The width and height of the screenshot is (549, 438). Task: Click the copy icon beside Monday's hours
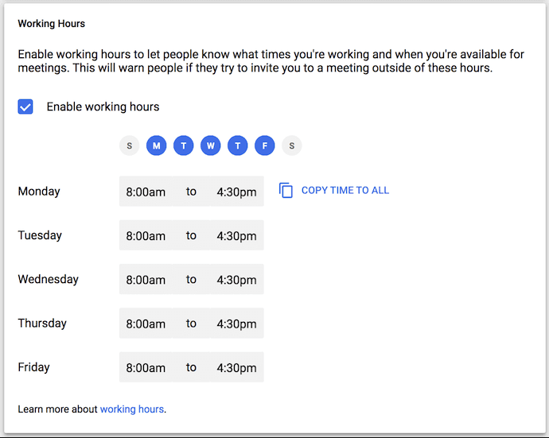tap(286, 191)
